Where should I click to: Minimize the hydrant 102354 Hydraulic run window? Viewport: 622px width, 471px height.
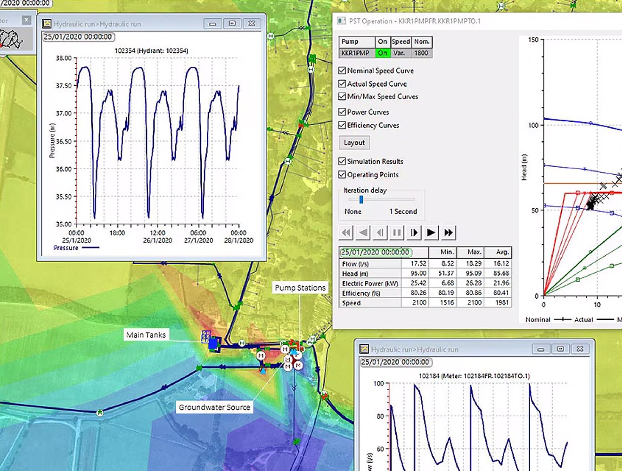tap(213, 24)
